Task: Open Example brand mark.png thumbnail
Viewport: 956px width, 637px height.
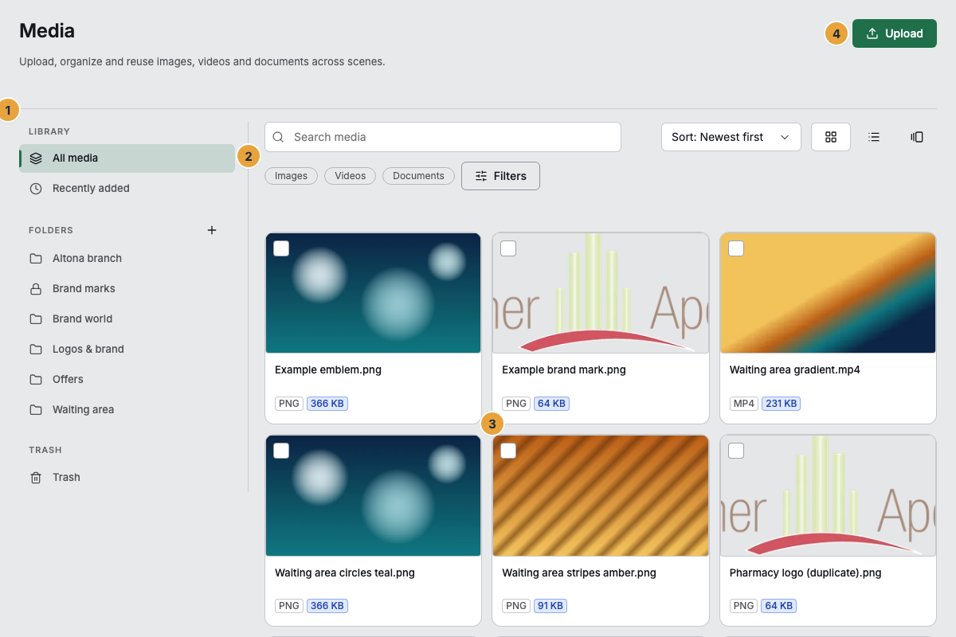Action: (601, 293)
